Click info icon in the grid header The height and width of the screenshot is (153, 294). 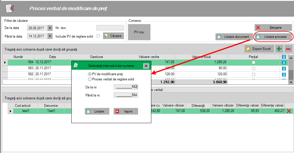click(284, 57)
